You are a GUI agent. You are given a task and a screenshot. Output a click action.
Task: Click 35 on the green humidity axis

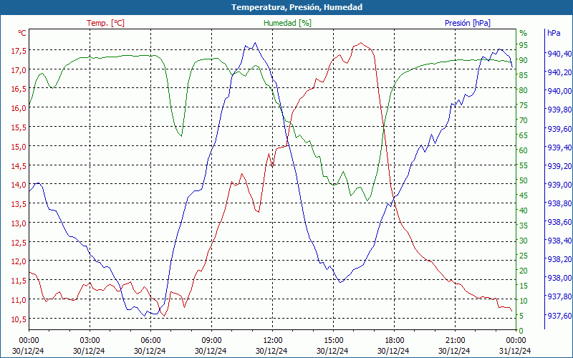(x=524, y=226)
